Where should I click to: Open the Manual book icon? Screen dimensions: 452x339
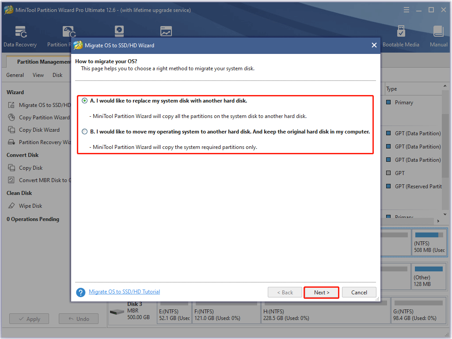tap(438, 31)
